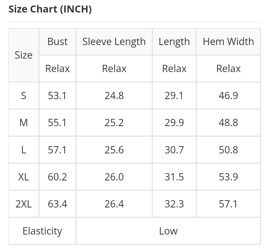This screenshot has width=270, height=250.
Task: Click the Low elasticity value
Action: click(168, 231)
